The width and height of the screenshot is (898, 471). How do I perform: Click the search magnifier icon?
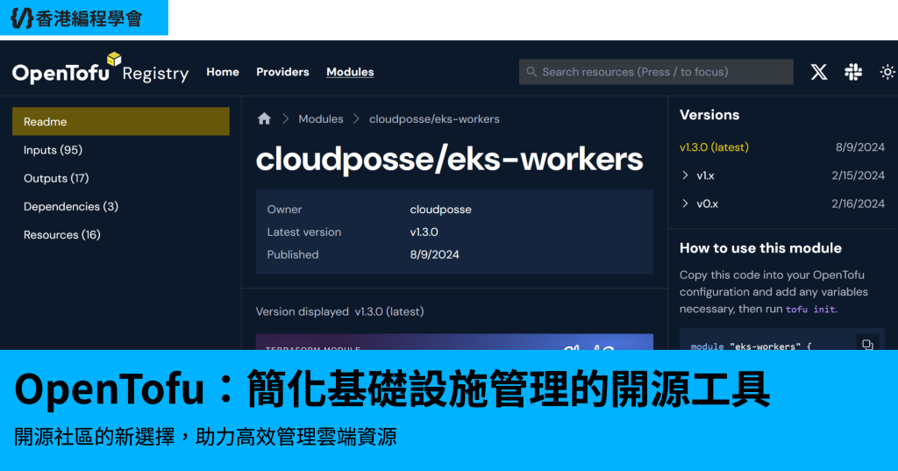coord(531,72)
